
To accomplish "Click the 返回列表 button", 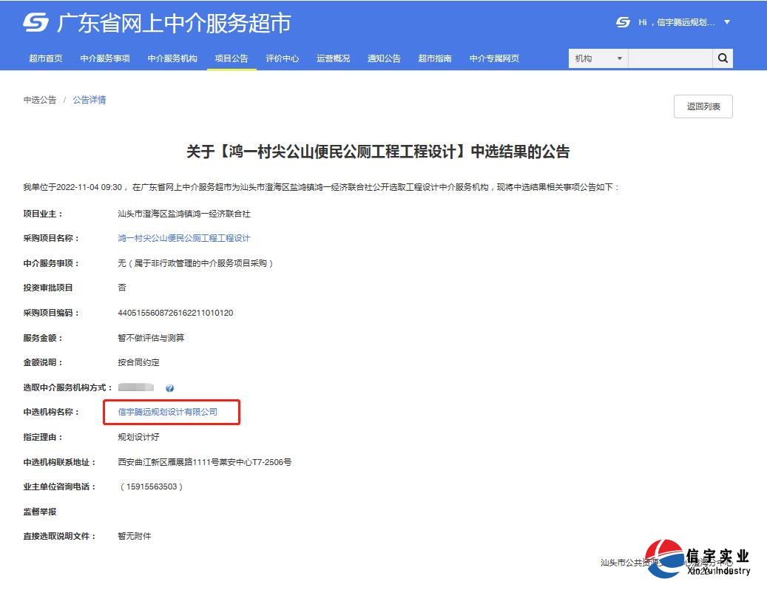I will 702,106.
